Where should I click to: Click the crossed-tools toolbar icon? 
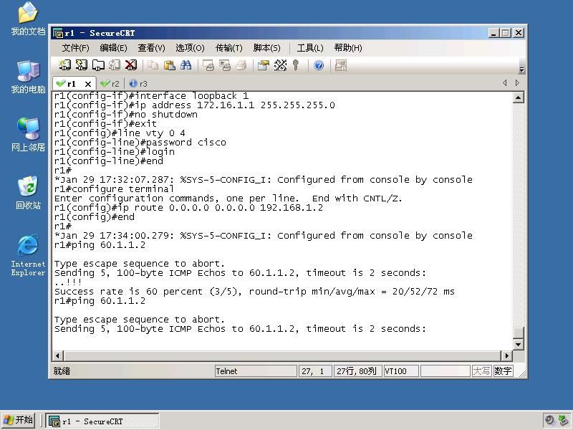point(280,65)
